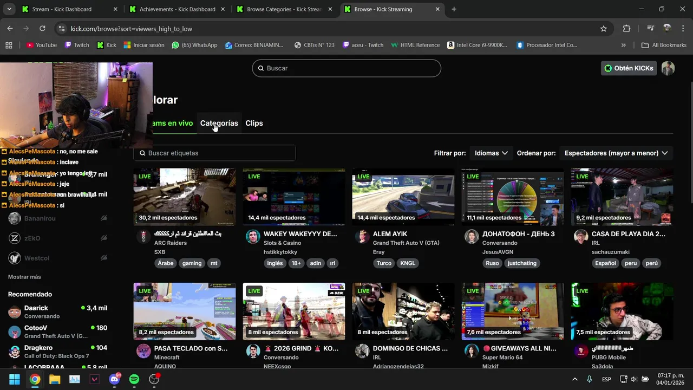693x390 pixels.
Task: Open the Twitch bookmark
Action: click(x=76, y=45)
